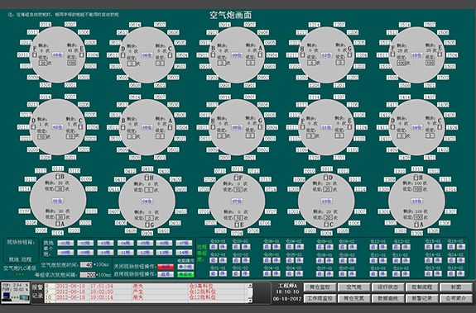Click cannon icon A below silo 01 circle
The width and height of the screenshot is (476, 313).
tap(58, 224)
